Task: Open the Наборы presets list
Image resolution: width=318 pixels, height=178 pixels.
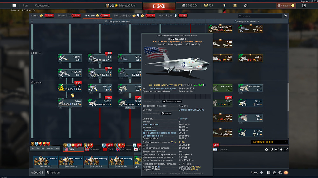Action: pos(53,172)
